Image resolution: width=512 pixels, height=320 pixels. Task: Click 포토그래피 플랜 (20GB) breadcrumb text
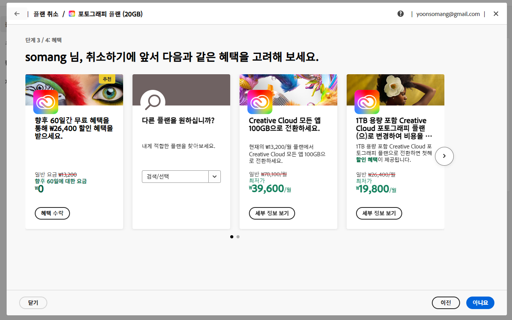(x=110, y=14)
